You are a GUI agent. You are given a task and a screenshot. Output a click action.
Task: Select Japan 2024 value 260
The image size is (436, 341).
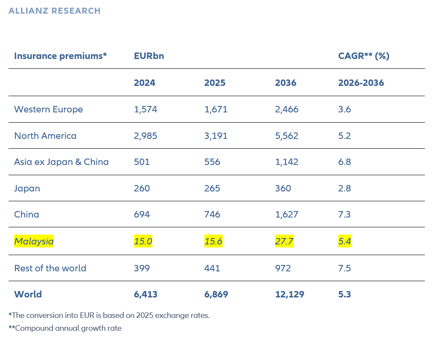[142, 188]
